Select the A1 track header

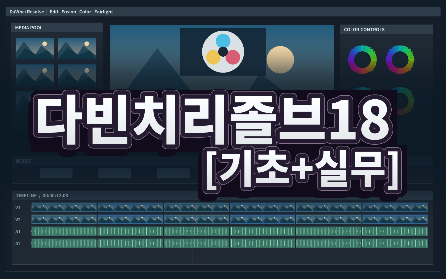pos(18,232)
